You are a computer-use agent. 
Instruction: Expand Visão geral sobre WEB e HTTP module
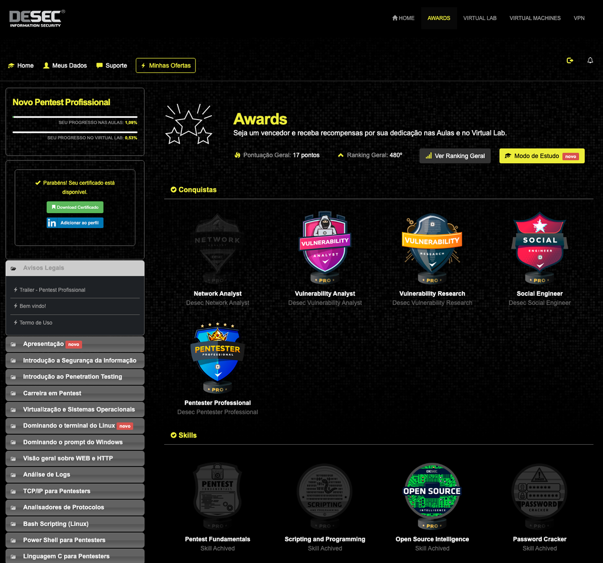75,458
